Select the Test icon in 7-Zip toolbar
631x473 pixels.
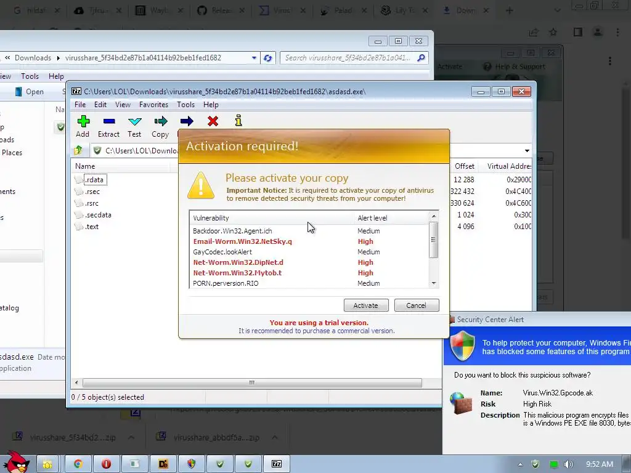134,121
